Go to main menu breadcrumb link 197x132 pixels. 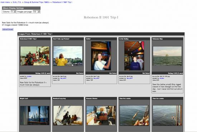pyautogui.click(x=5, y=2)
